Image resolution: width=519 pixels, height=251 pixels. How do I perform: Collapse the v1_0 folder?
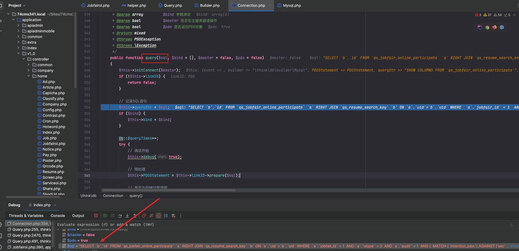pyautogui.click(x=18, y=53)
